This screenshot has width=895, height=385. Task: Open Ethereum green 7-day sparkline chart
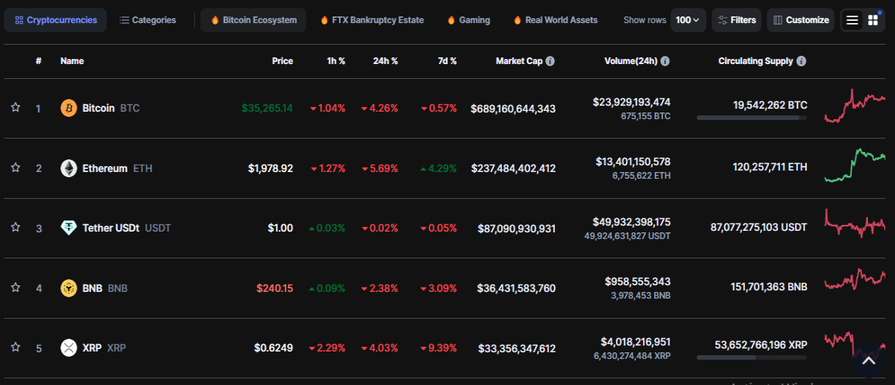tap(855, 165)
